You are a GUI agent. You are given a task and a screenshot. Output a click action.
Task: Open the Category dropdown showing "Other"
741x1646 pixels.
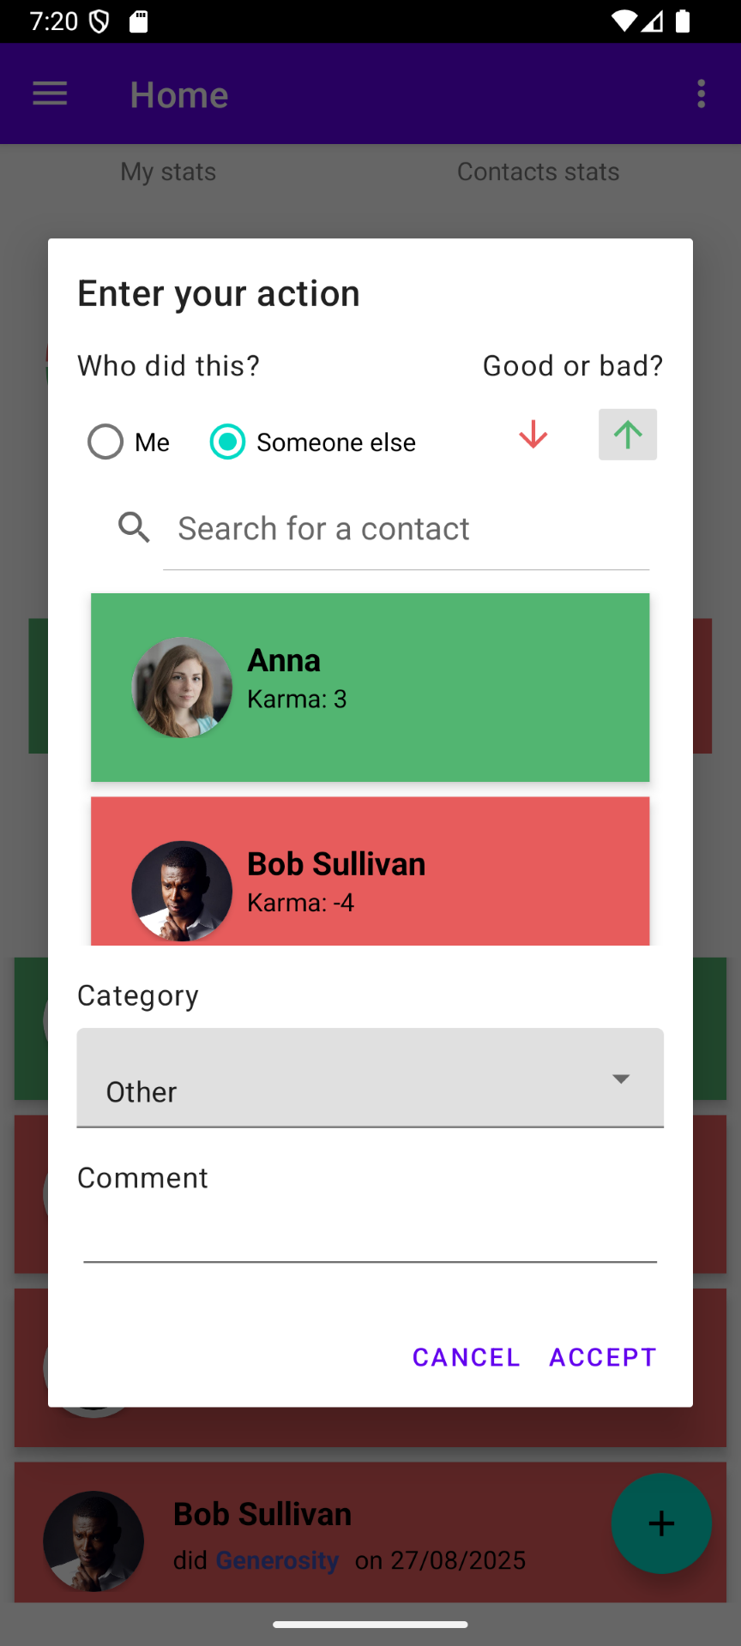coord(343,1078)
